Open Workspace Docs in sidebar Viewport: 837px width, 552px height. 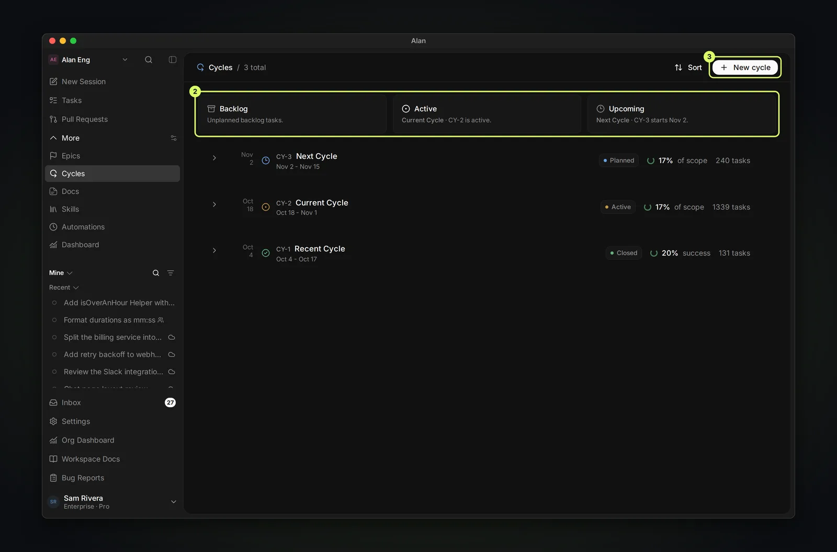112,459
